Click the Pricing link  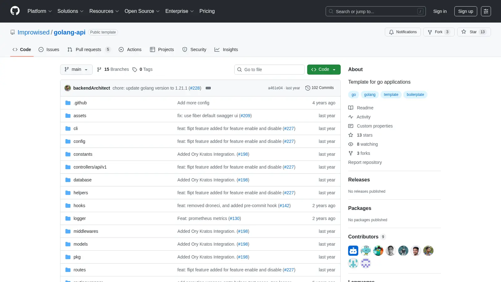tap(207, 11)
